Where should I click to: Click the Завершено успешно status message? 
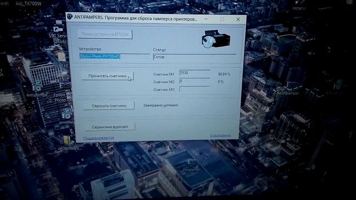pyautogui.click(x=161, y=105)
